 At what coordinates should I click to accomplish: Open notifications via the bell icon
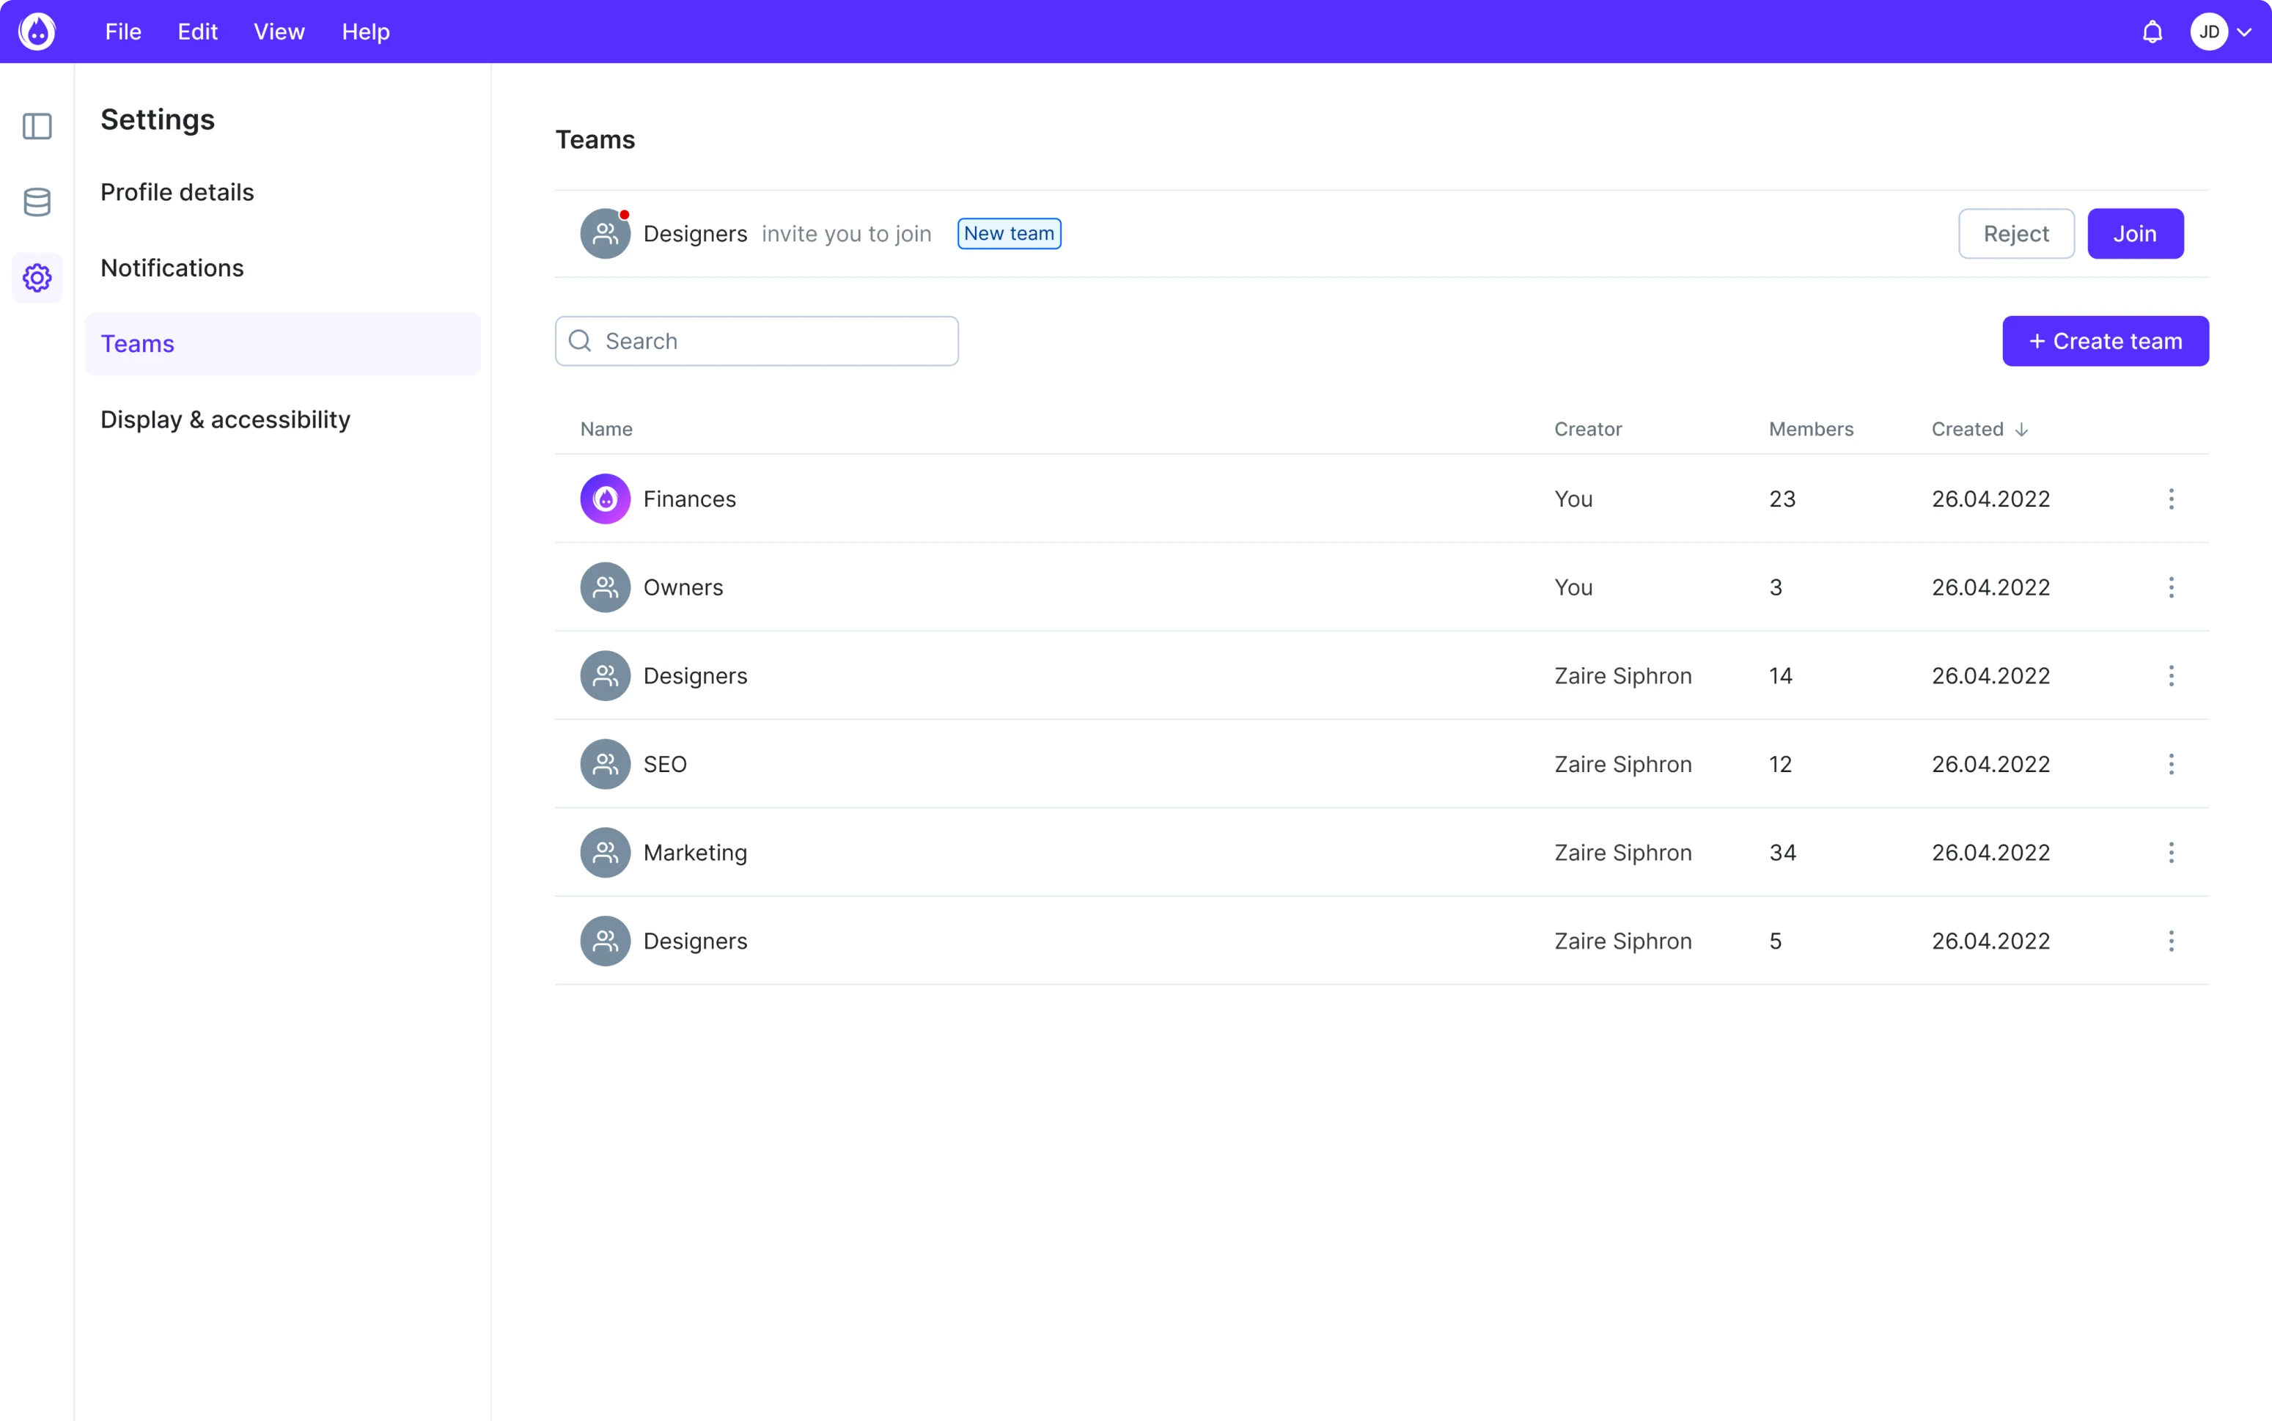pyautogui.click(x=2151, y=31)
